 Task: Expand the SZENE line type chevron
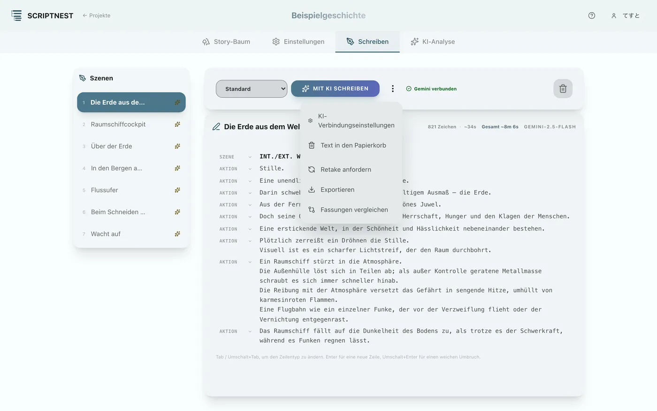(250, 157)
